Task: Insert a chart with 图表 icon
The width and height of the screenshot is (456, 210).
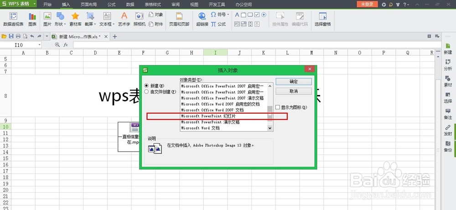Action: [x=32, y=20]
